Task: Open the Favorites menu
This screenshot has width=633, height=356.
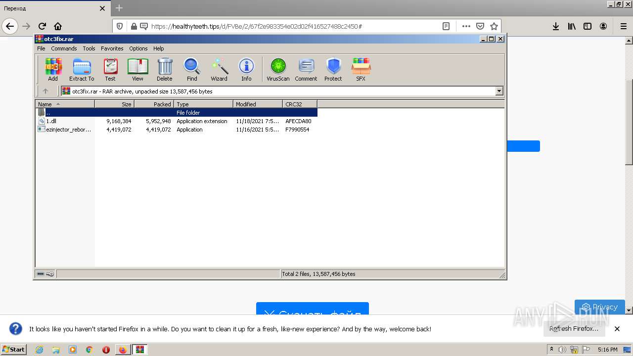Action: pyautogui.click(x=112, y=48)
